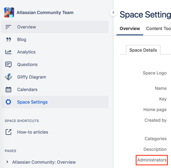Expand the Atlassian Community: Overview page tree
The image size is (171, 168).
(x=7, y=162)
